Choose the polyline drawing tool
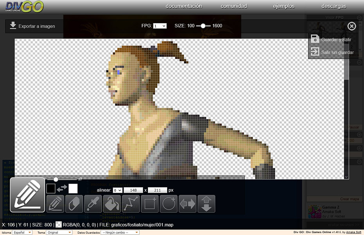Viewport: 364px width, 235px height. tap(131, 204)
